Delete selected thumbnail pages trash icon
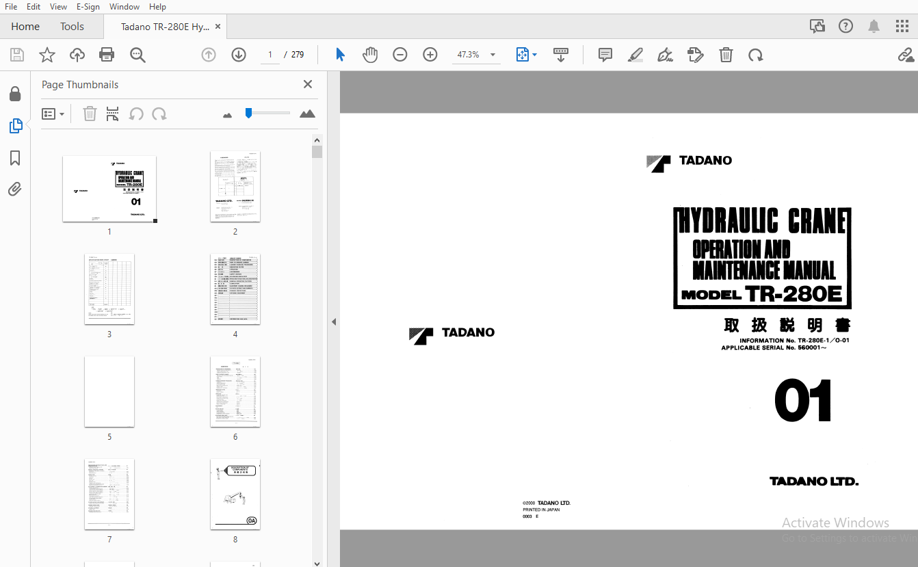 tap(90, 114)
